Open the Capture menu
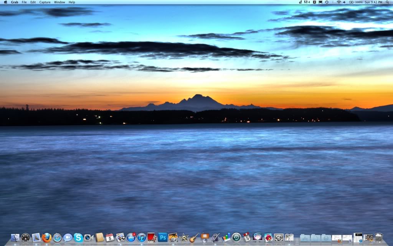This screenshot has height=246, width=393. (45, 2)
